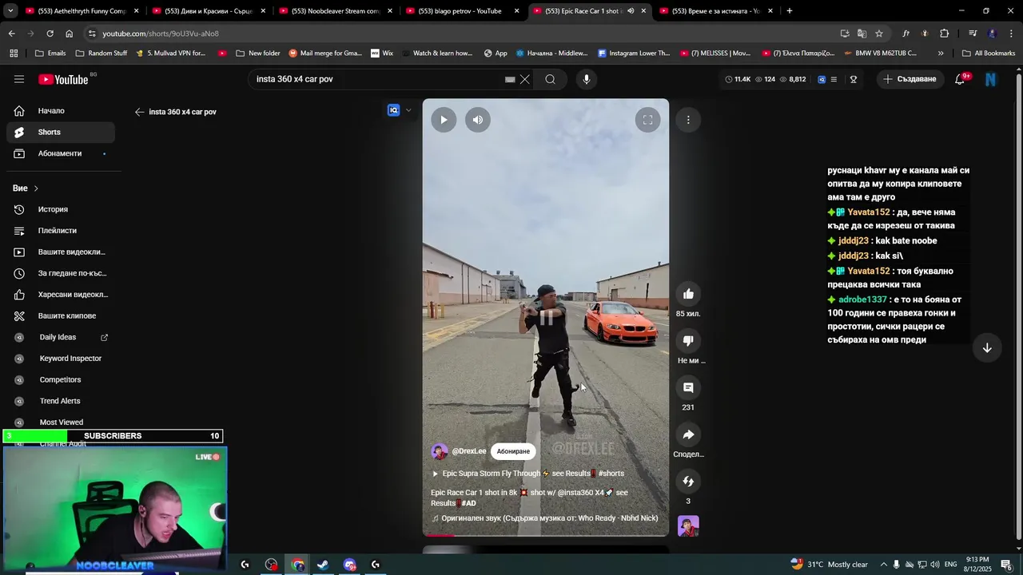
Task: Open the comments showing 231
Action: (688, 388)
